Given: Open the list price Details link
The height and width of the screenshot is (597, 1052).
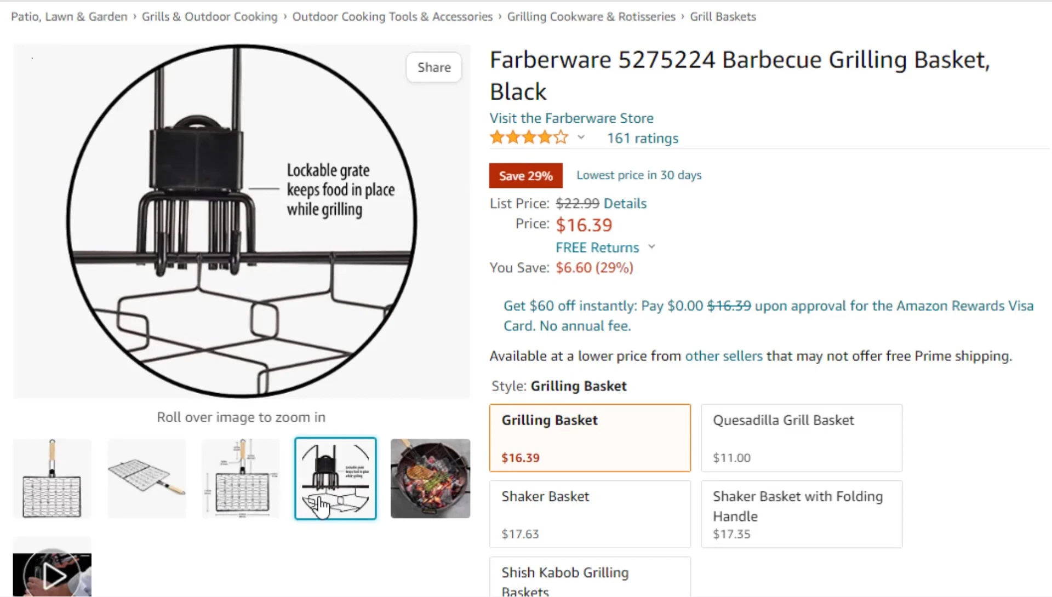Looking at the screenshot, I should 625,203.
